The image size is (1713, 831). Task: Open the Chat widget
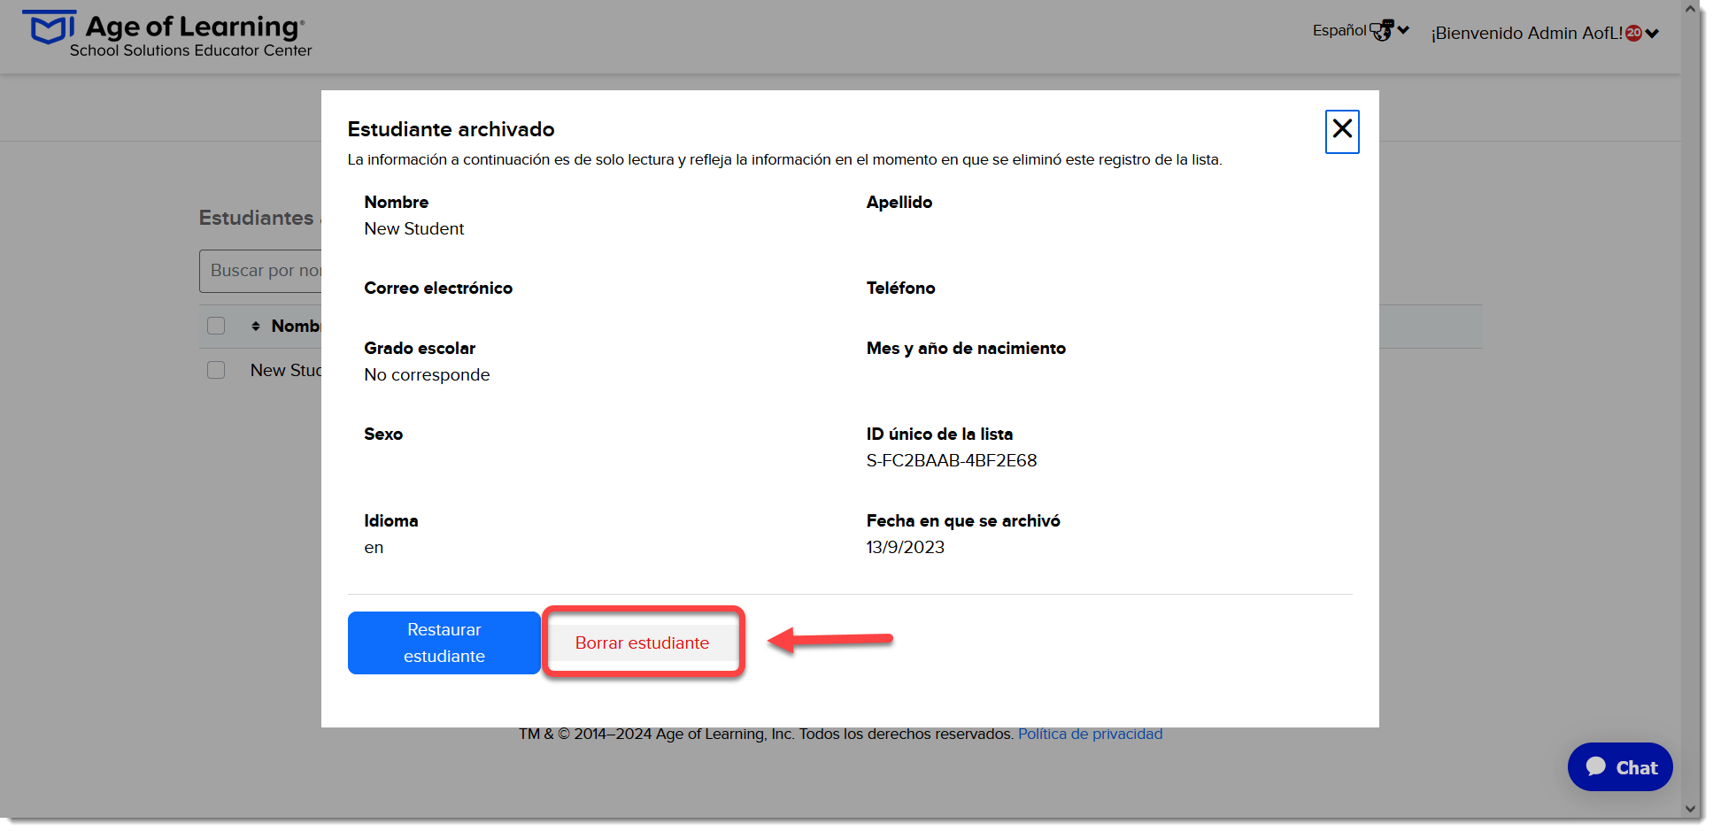tap(1620, 767)
